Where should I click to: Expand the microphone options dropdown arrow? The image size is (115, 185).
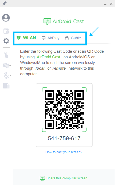click(10, 75)
